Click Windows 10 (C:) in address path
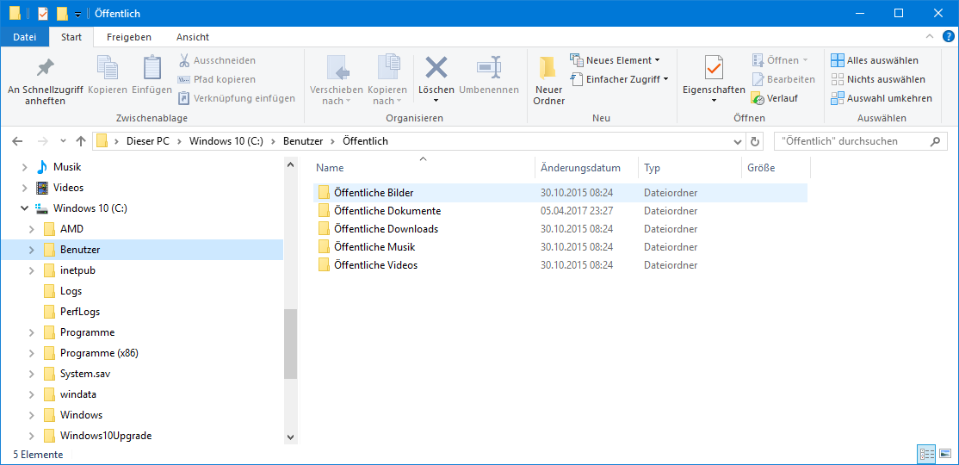 (226, 141)
